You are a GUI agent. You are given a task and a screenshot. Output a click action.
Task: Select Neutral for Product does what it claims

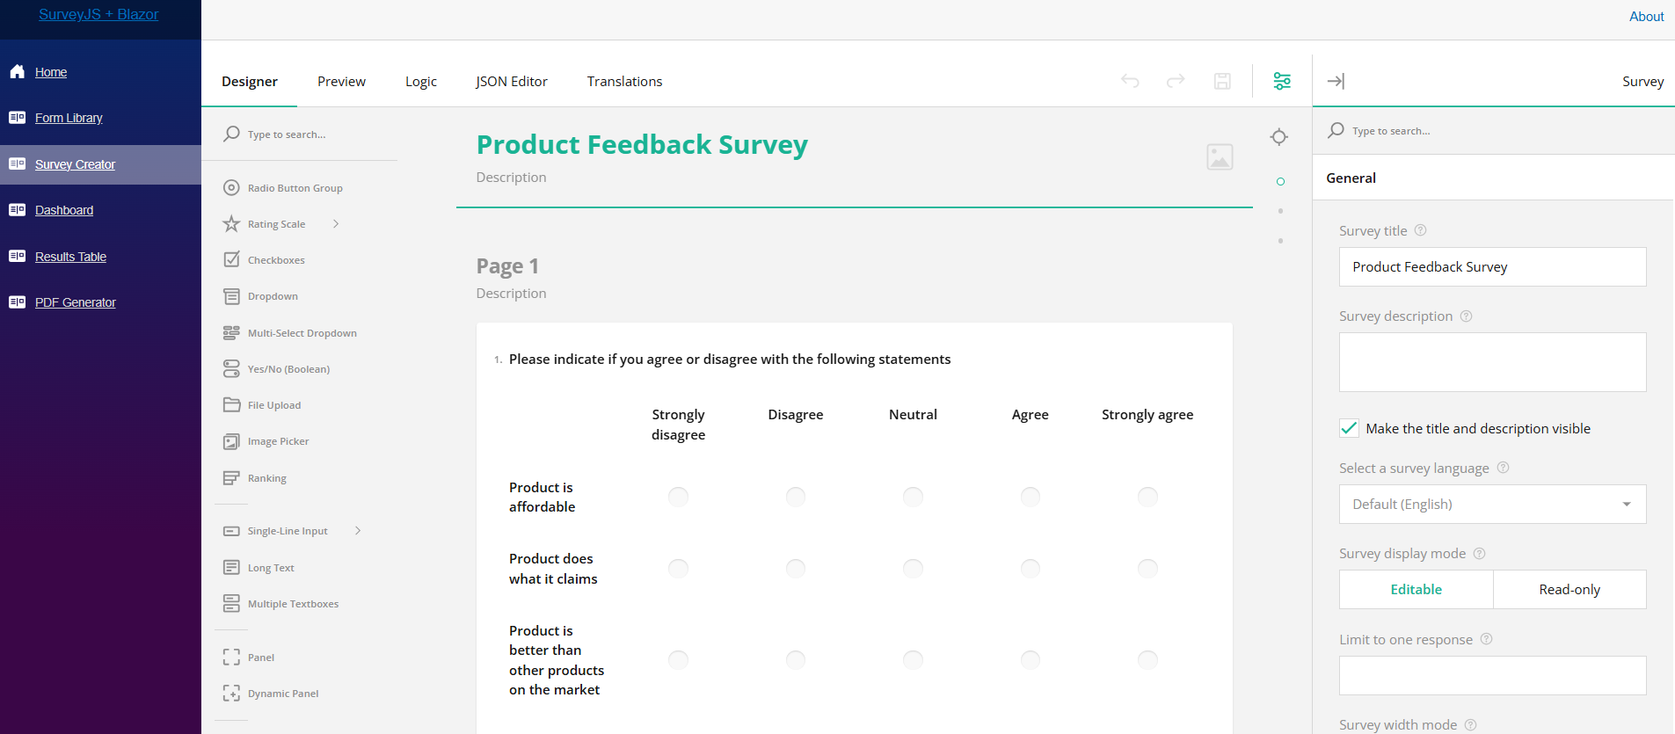(x=913, y=568)
